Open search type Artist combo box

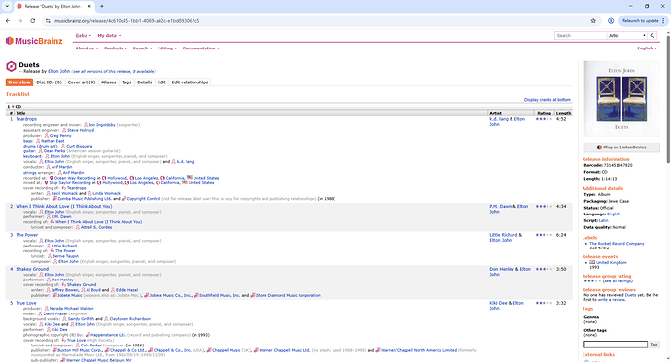pyautogui.click(x=627, y=36)
